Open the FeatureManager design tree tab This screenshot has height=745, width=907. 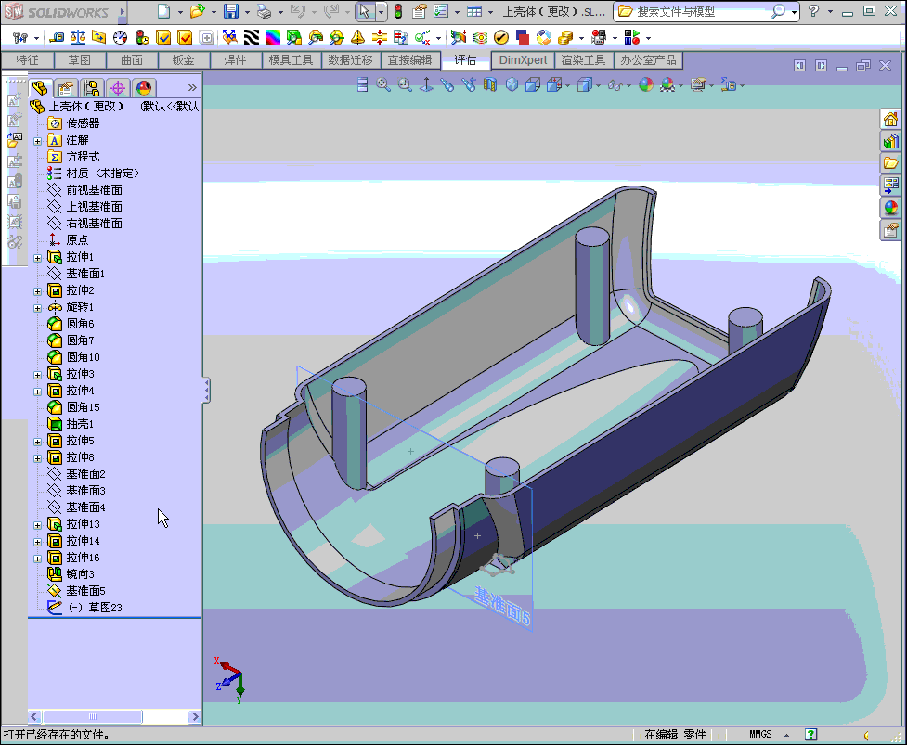pos(39,88)
